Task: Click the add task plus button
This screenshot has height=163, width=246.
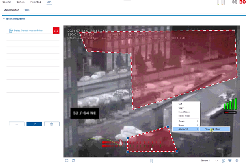Action: tap(17, 124)
